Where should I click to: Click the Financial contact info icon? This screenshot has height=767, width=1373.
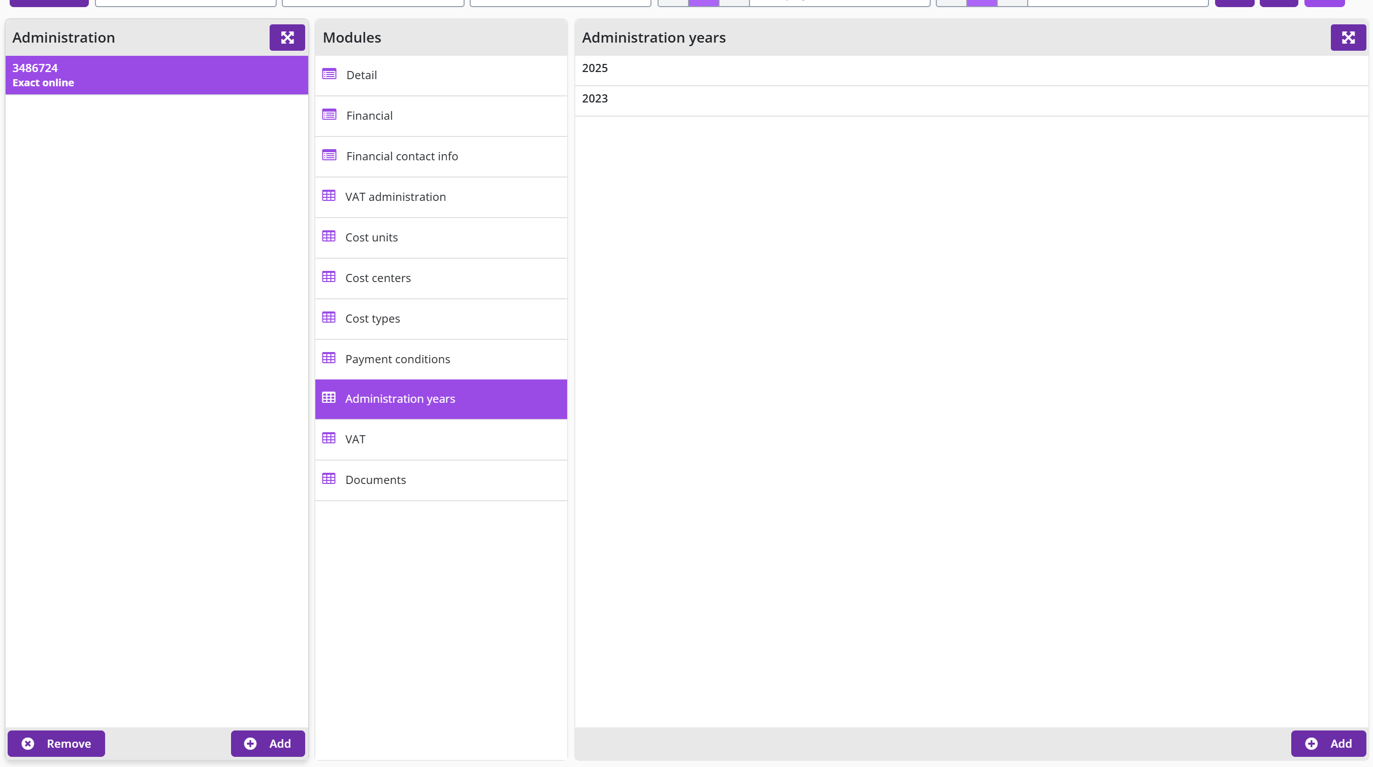(x=329, y=155)
